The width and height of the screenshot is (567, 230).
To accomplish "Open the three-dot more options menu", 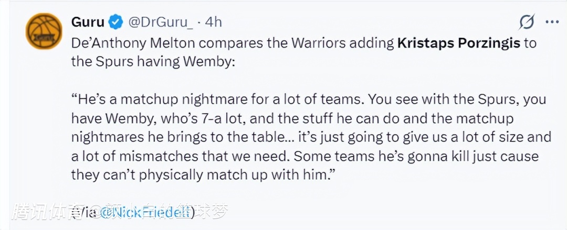I will (x=552, y=22).
